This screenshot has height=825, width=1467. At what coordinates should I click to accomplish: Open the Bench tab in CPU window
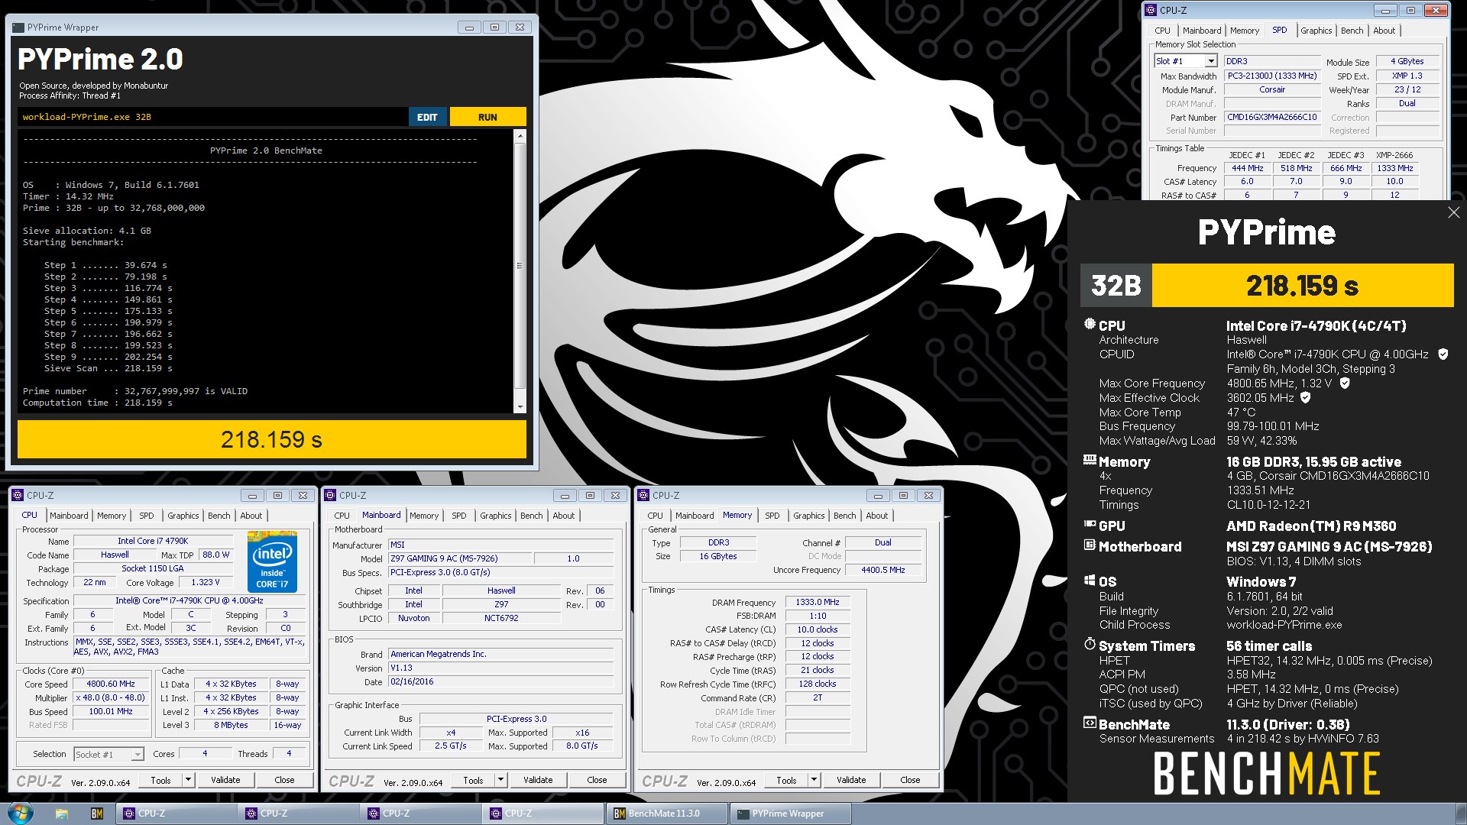[219, 516]
